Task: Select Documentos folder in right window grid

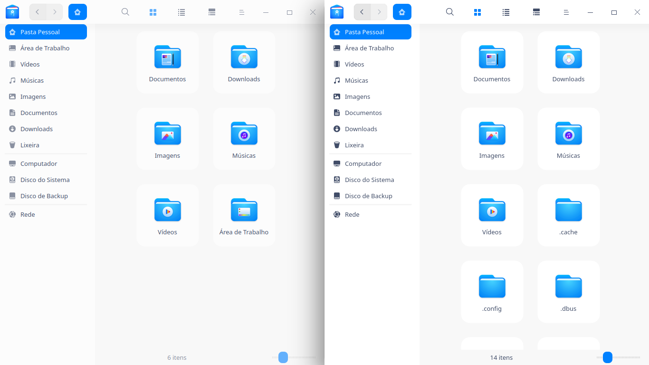Action: [492, 62]
